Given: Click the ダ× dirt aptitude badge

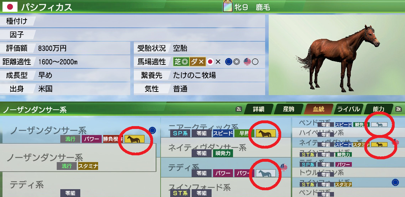Looking at the screenshot, I should click(198, 62).
